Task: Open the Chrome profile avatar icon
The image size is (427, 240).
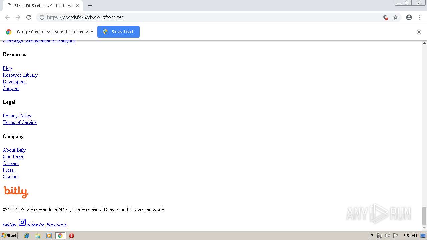Action: click(409, 17)
